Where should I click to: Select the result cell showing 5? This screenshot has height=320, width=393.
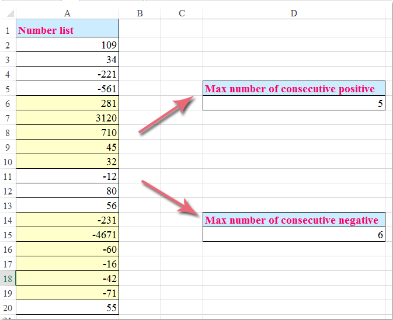point(294,103)
